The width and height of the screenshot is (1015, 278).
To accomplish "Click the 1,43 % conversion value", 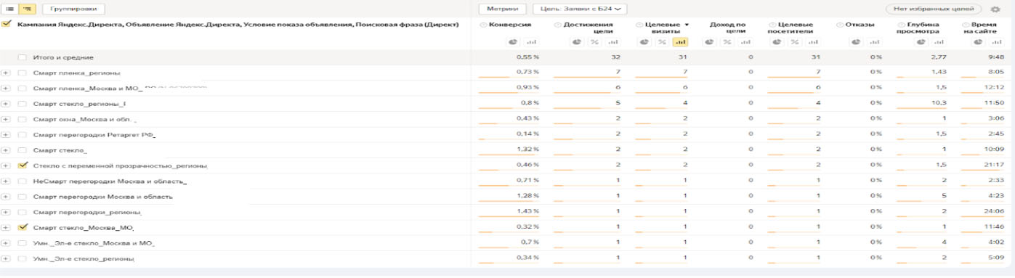I will pos(528,211).
